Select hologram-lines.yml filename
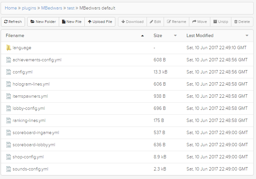256x179 pixels. pyautogui.click(x=31, y=84)
